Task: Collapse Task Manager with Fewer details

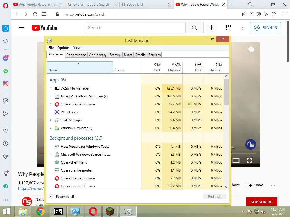Action: 62,197
